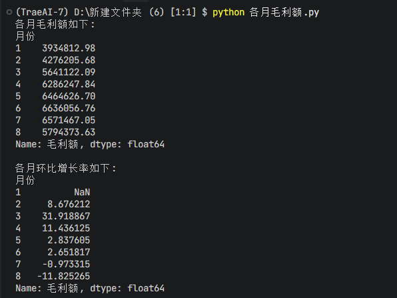Click the growth rate 2.651817
The image size is (397, 298).
pos(69,252)
